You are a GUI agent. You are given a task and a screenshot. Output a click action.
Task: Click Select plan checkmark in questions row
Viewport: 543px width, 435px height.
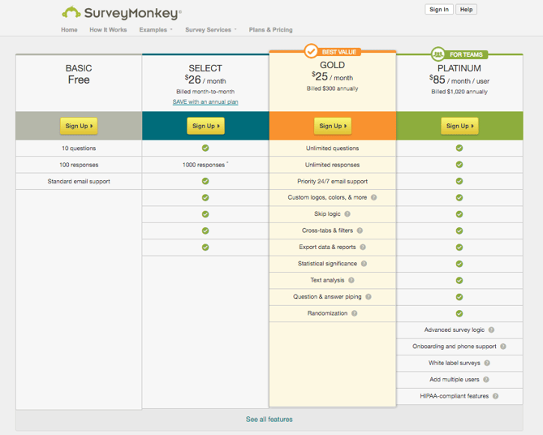point(205,148)
